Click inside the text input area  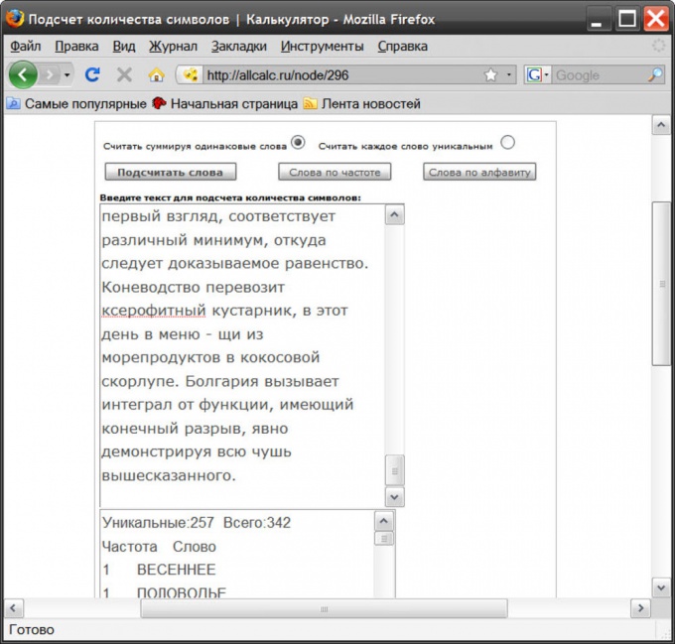click(242, 355)
